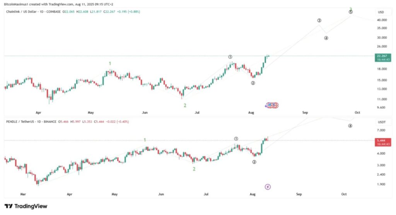Open the USD currency selector on Chainlink chart
This screenshot has height=215, width=396.
click(x=381, y=12)
